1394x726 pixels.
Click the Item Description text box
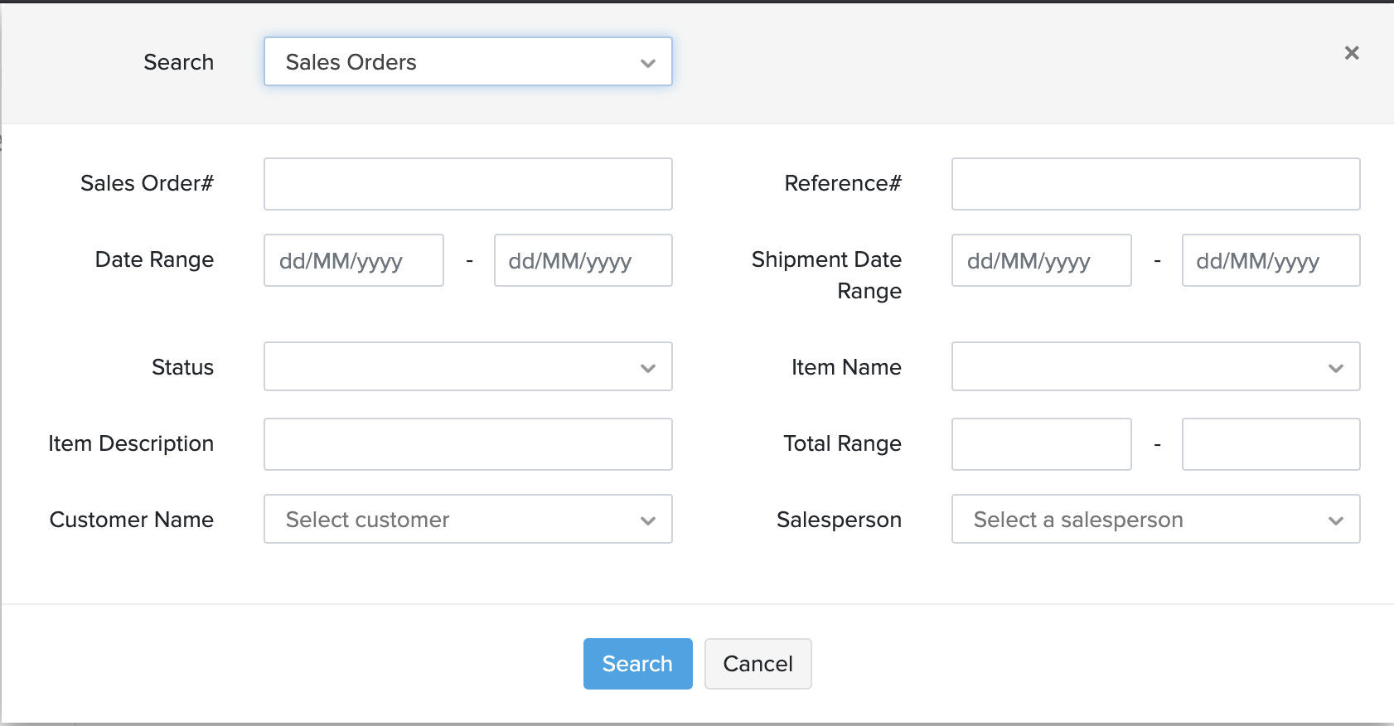(467, 444)
